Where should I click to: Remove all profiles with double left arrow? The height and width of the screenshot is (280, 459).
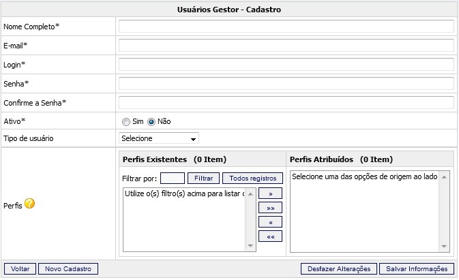(x=270, y=236)
